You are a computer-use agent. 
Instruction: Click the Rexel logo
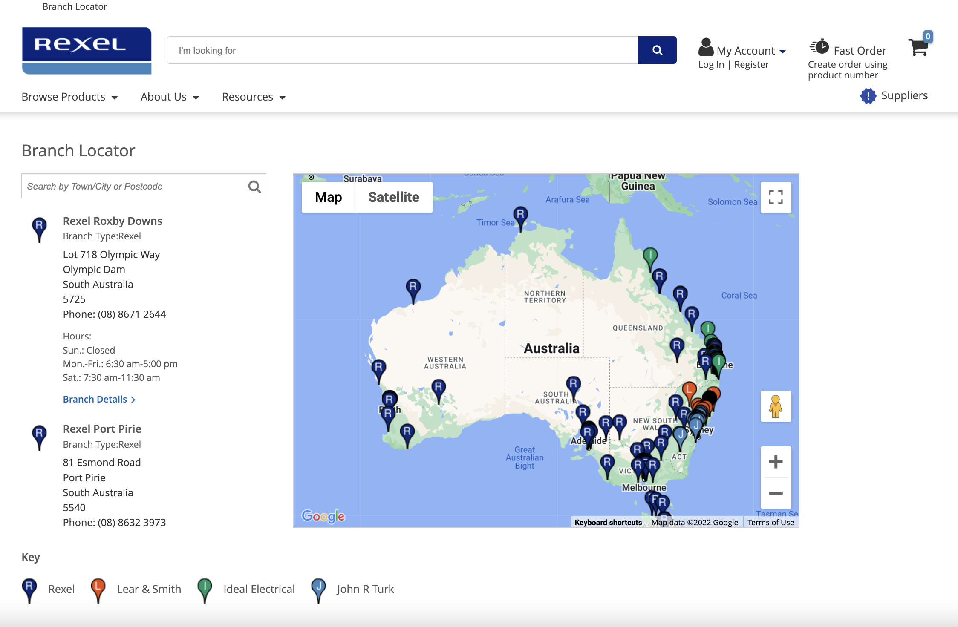pyautogui.click(x=87, y=51)
